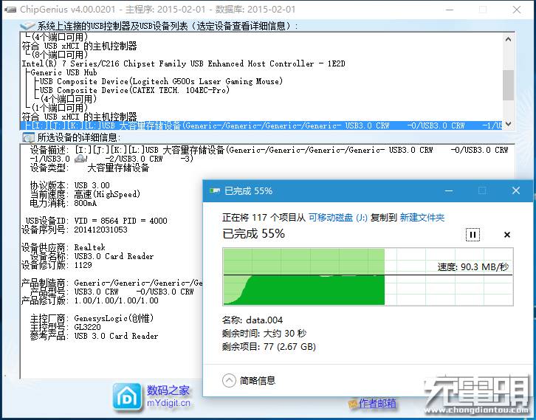Click the up arrow of device list scrollbar
The image size is (536, 420).
(508, 39)
